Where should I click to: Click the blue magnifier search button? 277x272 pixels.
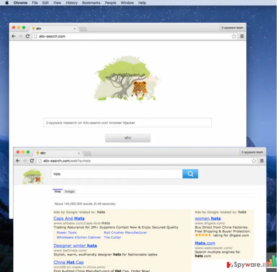pyautogui.click(x=190, y=174)
